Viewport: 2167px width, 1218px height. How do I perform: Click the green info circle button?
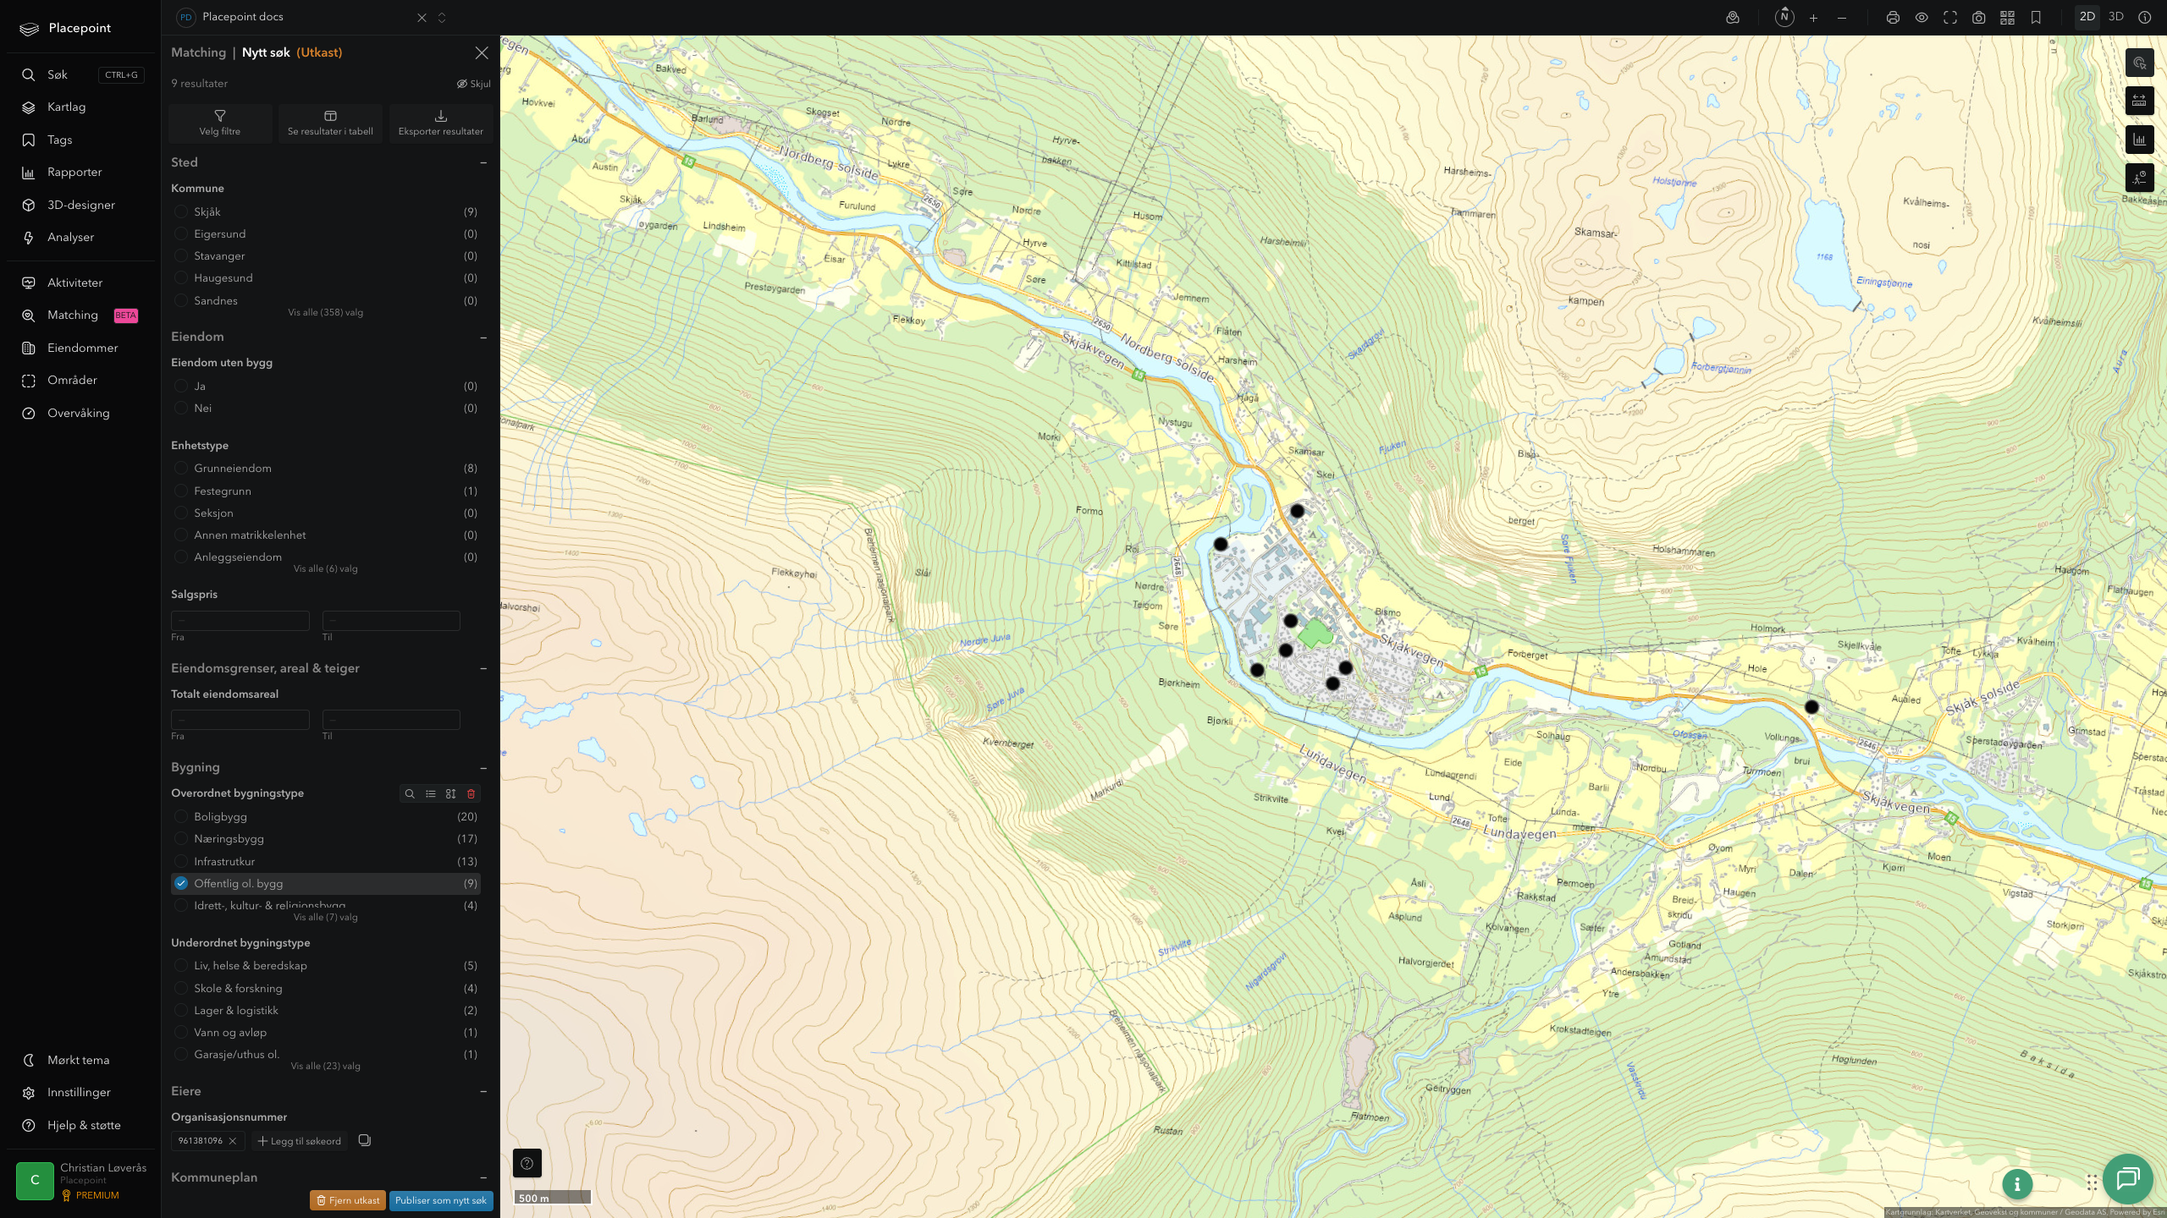(x=2017, y=1184)
